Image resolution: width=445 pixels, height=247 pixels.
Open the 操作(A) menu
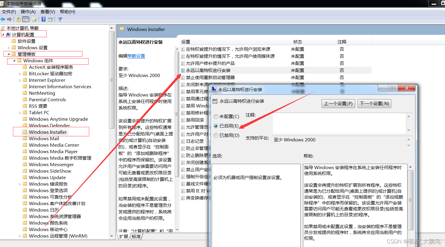[x=28, y=12]
